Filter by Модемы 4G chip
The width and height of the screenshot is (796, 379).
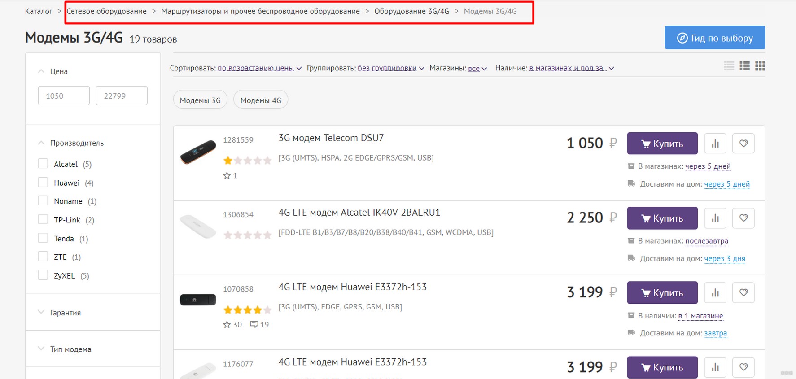[261, 100]
